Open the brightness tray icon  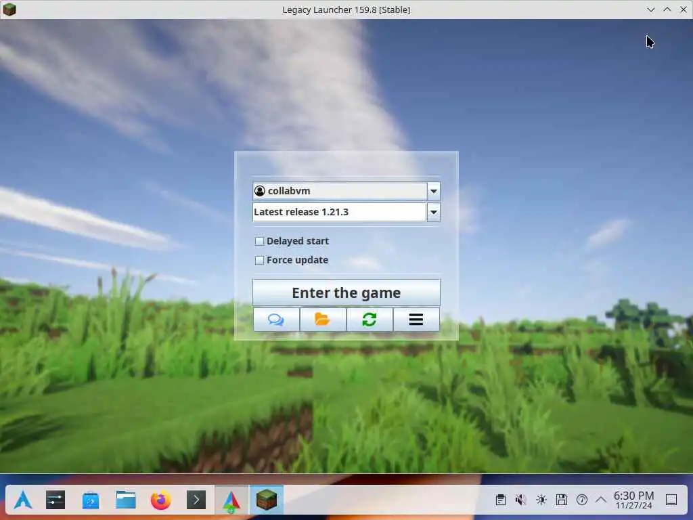[x=541, y=500]
